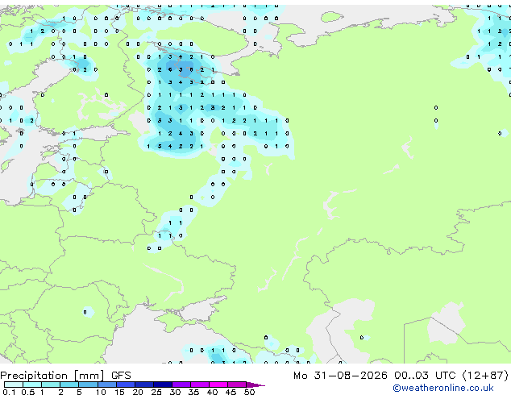Click the 'Mo 31-08-2026' date text

pos(340,376)
